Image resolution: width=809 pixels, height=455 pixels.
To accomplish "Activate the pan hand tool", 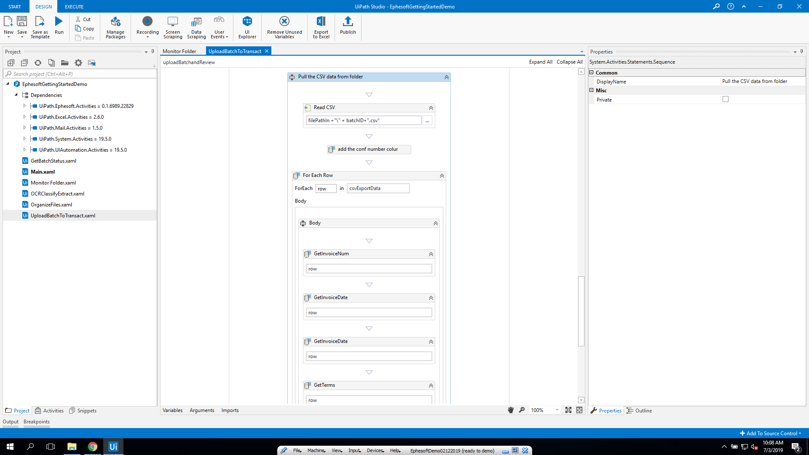I will [x=511, y=410].
